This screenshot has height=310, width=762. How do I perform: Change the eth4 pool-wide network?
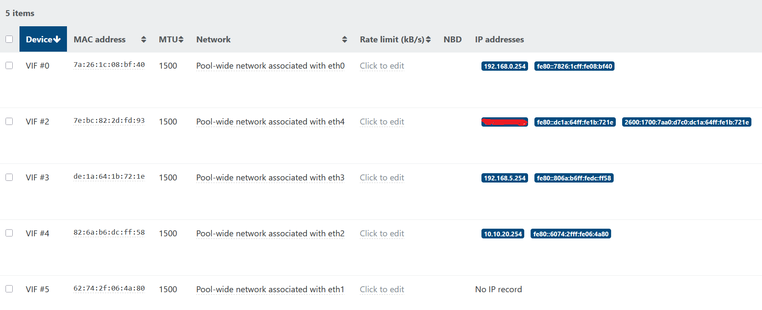pyautogui.click(x=270, y=122)
